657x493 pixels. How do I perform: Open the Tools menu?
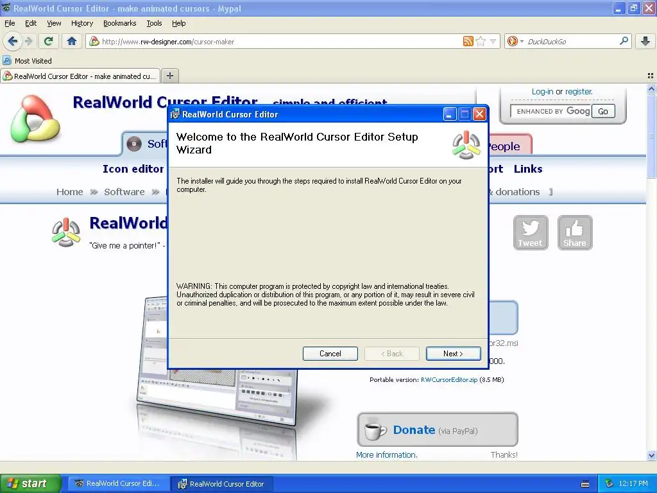154,23
